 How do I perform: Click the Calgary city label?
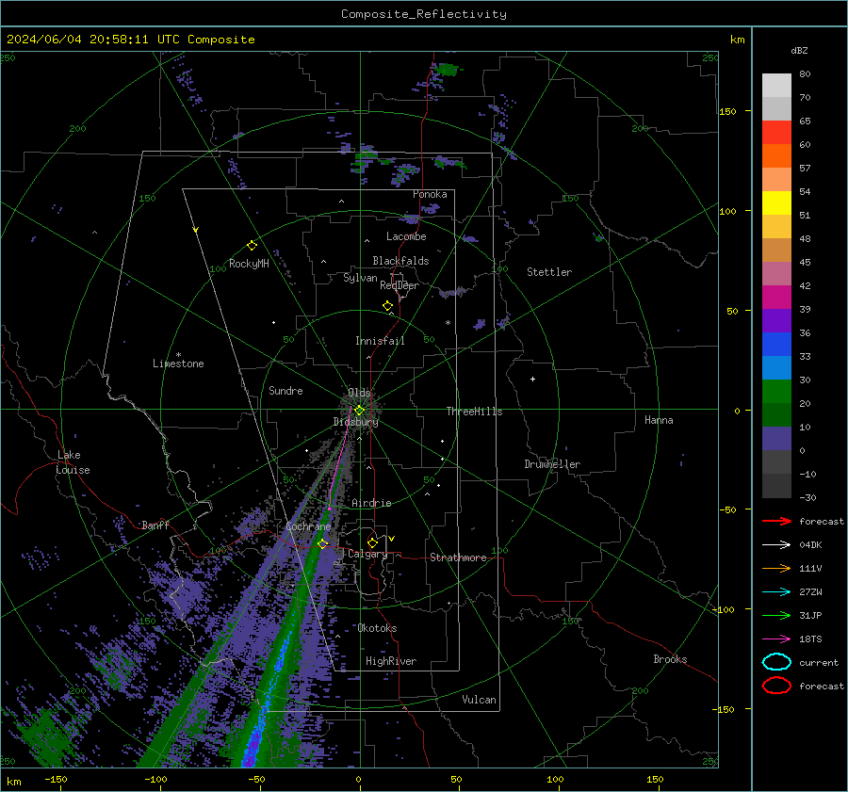click(x=367, y=554)
